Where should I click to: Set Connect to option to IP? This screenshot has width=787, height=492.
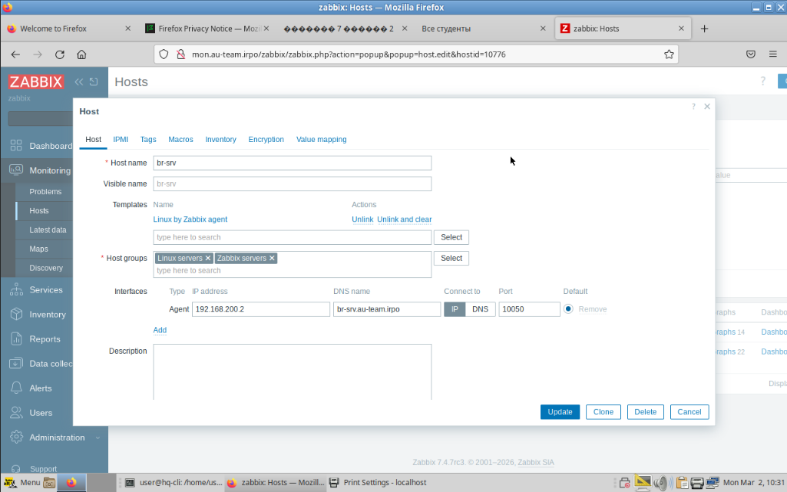pyautogui.click(x=455, y=309)
